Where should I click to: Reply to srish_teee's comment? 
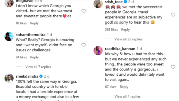[x=125, y=30]
